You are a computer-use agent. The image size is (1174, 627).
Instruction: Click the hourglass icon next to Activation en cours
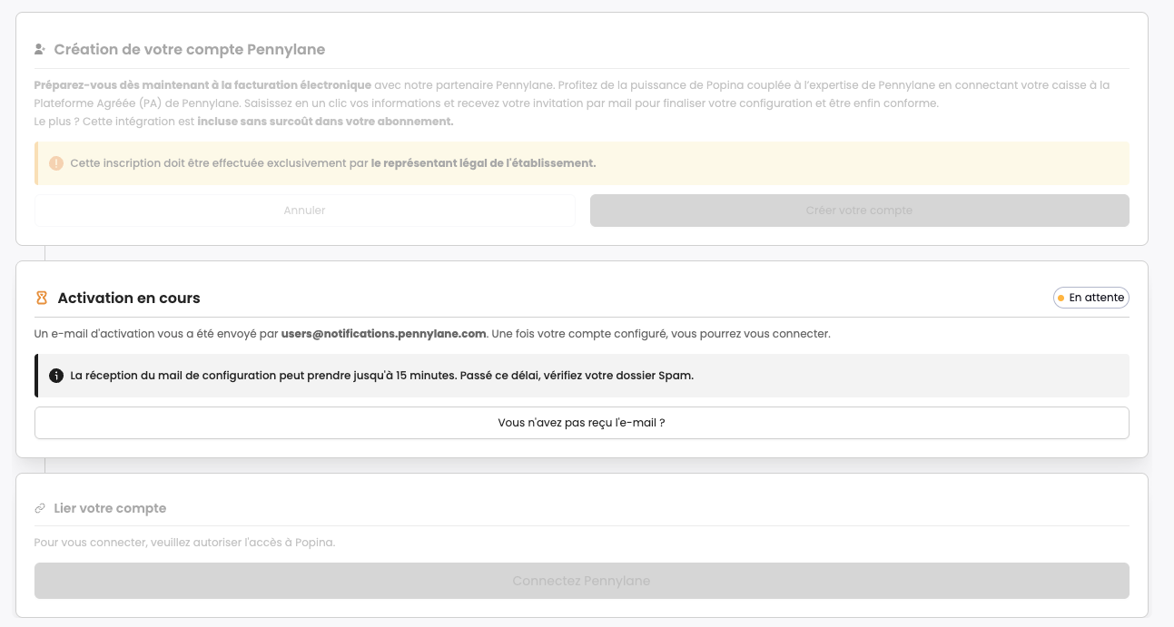click(41, 298)
